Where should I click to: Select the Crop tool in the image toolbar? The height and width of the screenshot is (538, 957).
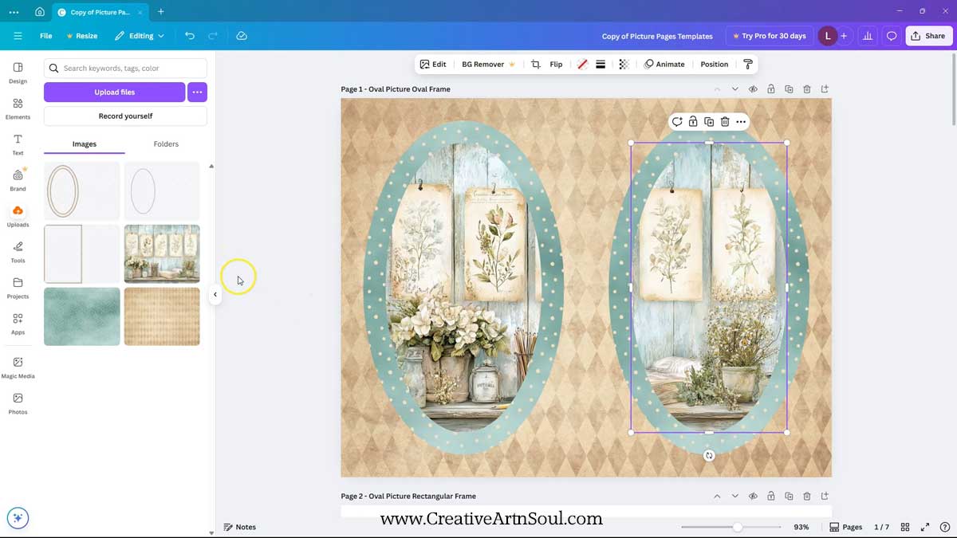[x=535, y=65]
